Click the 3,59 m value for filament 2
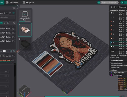The image size is (127, 97). (122, 17)
